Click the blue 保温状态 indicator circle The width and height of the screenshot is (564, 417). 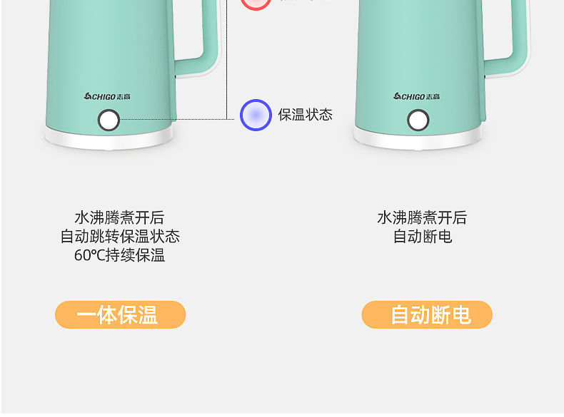[x=256, y=115]
